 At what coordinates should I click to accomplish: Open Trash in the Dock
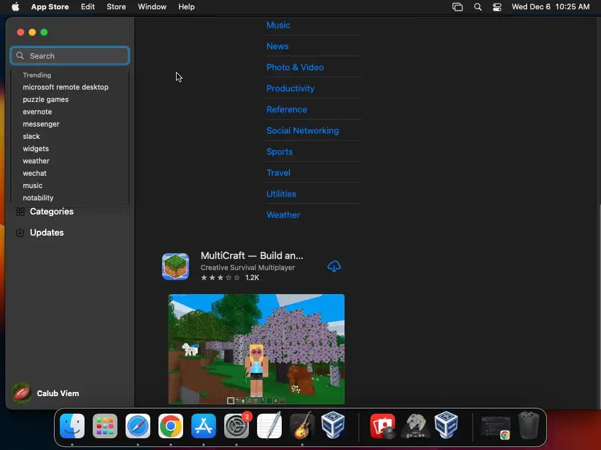[529, 425]
